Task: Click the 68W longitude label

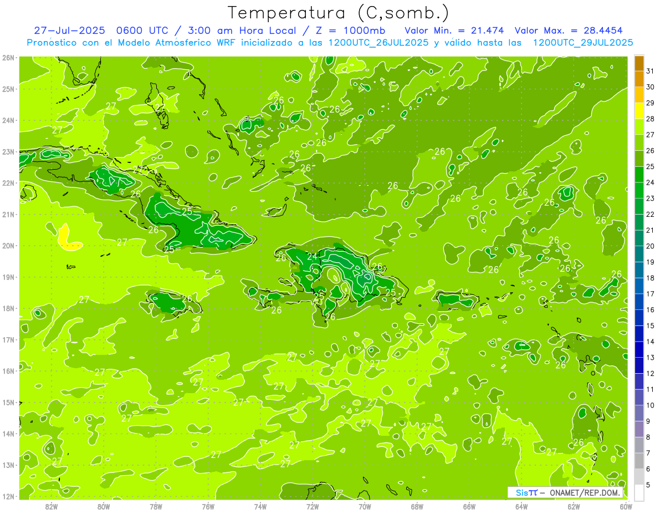Action: point(417,506)
